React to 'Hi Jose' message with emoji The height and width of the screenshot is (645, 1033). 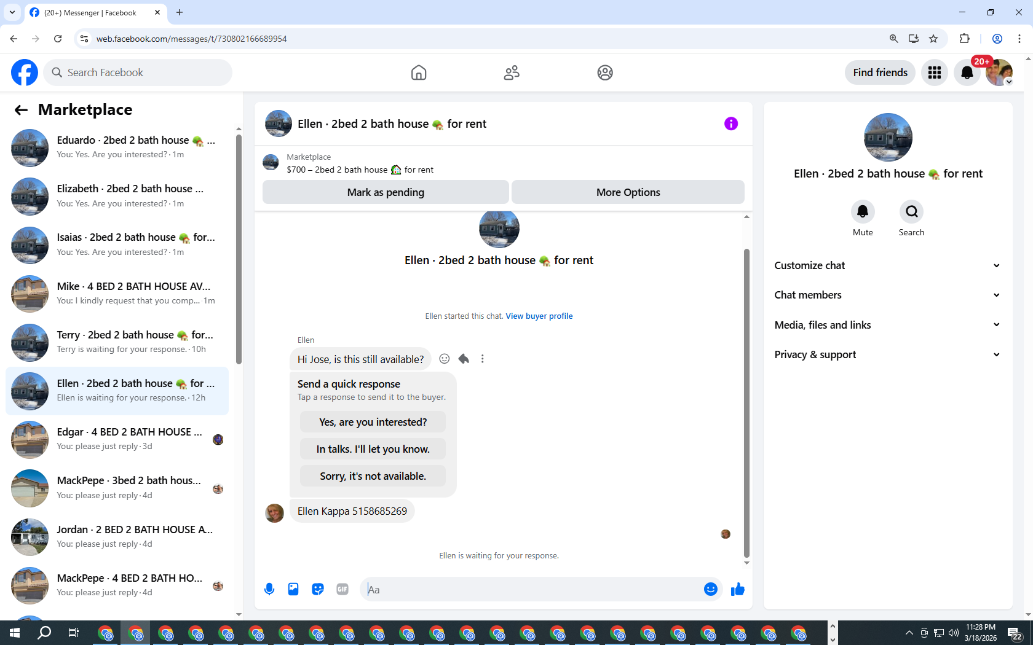pyautogui.click(x=445, y=359)
